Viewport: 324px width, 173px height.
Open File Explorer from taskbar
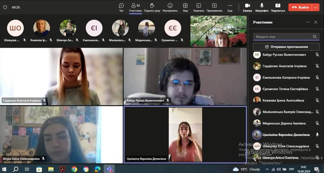[51, 169]
